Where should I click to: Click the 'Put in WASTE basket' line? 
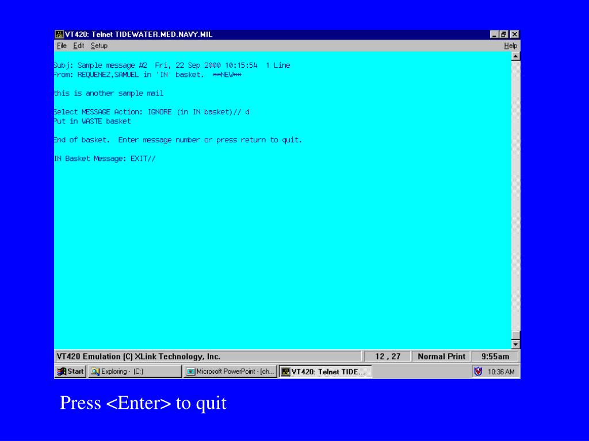[93, 122]
